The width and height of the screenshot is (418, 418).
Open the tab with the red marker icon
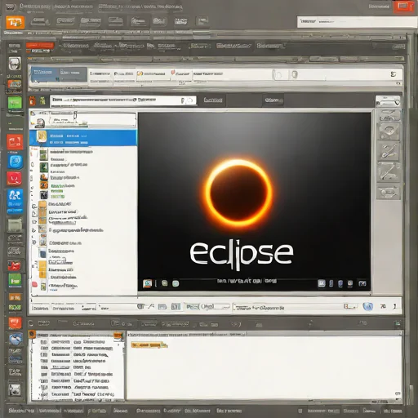(x=180, y=73)
